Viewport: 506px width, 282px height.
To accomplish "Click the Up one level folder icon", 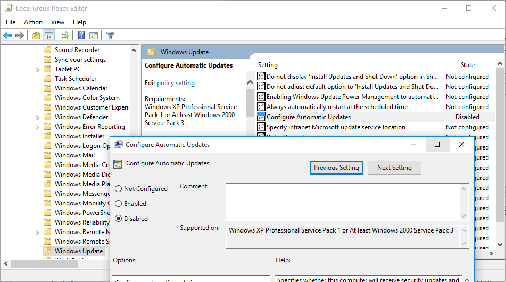I will click(x=36, y=36).
